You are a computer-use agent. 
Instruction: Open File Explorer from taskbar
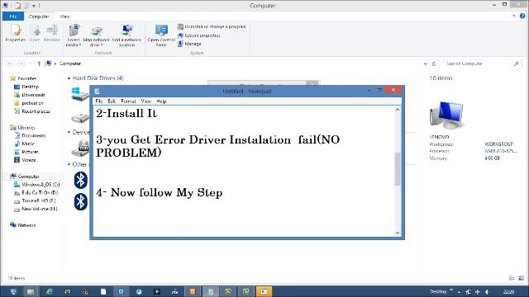pos(31,291)
